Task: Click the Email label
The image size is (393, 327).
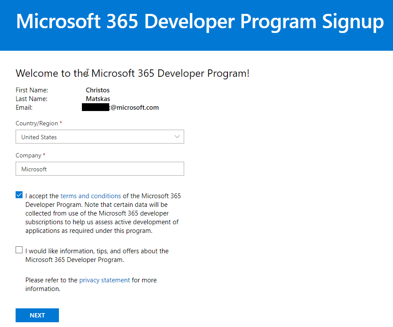Action: point(24,108)
